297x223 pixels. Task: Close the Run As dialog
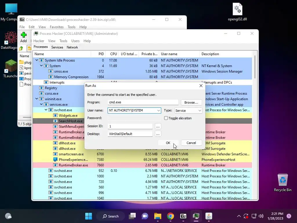[x=201, y=86]
